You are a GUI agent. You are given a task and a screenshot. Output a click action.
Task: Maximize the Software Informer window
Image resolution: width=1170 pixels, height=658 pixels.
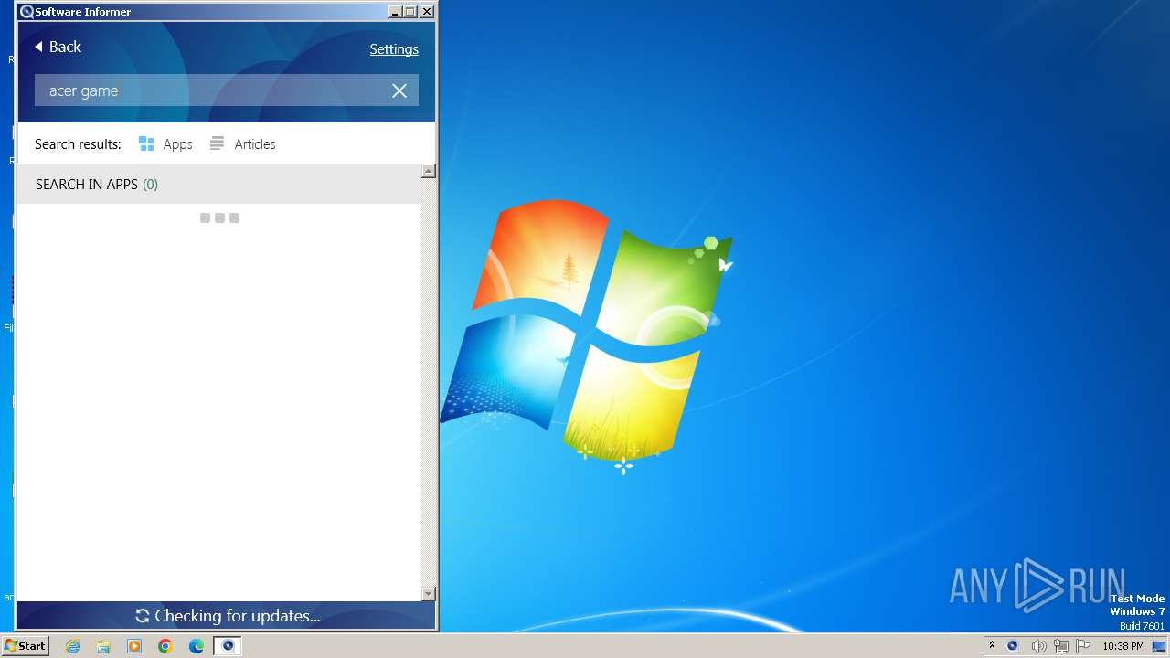[409, 12]
